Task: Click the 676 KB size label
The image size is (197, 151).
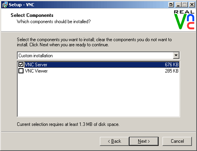Action: (172, 65)
